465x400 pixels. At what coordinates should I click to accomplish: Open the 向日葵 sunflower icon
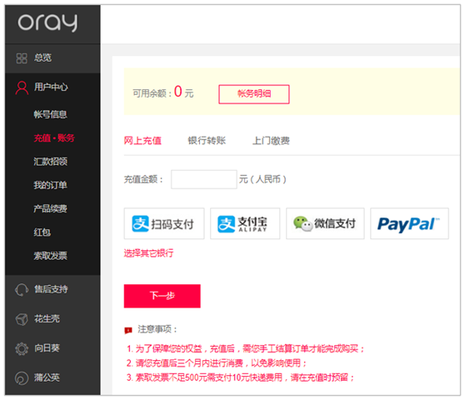[22, 348]
